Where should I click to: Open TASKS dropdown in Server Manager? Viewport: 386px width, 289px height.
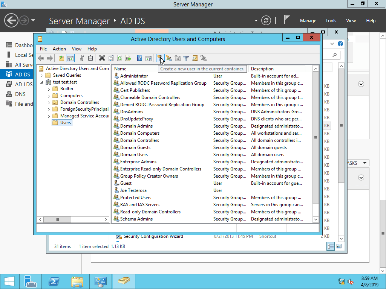pos(365,163)
